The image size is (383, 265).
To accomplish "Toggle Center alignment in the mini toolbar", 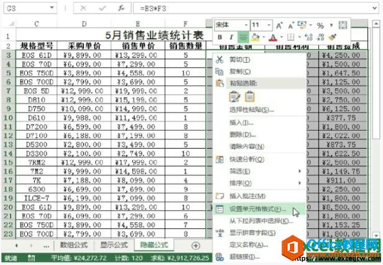I will [x=243, y=37].
